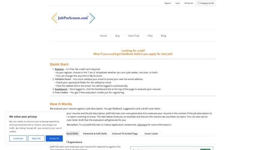Image resolution: width=266 pixels, height=150 pixels.
Task: Open the Blog menu item
Action: pyautogui.click(x=163, y=36)
